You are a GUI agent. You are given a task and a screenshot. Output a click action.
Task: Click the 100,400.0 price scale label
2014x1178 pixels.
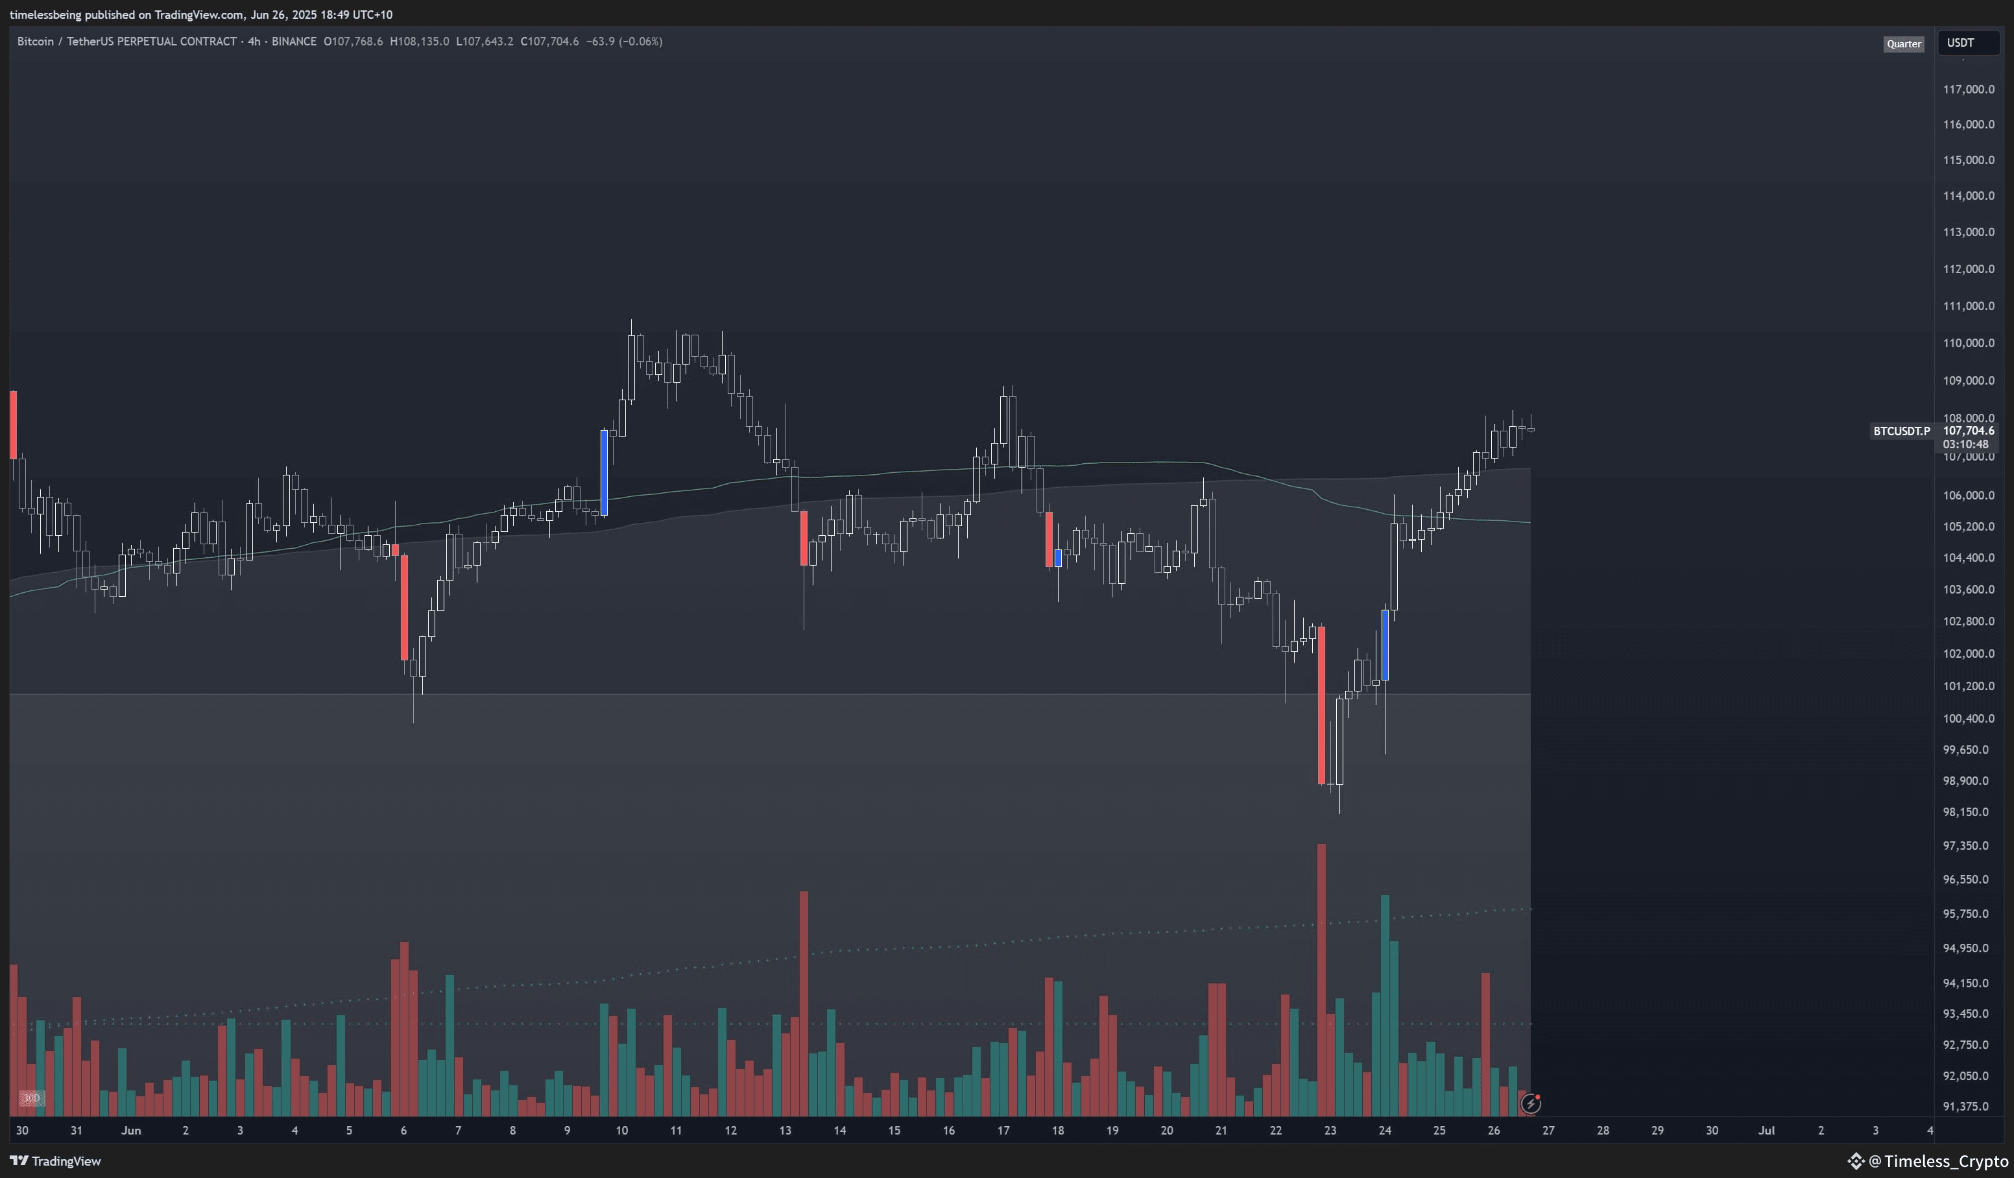point(1969,719)
